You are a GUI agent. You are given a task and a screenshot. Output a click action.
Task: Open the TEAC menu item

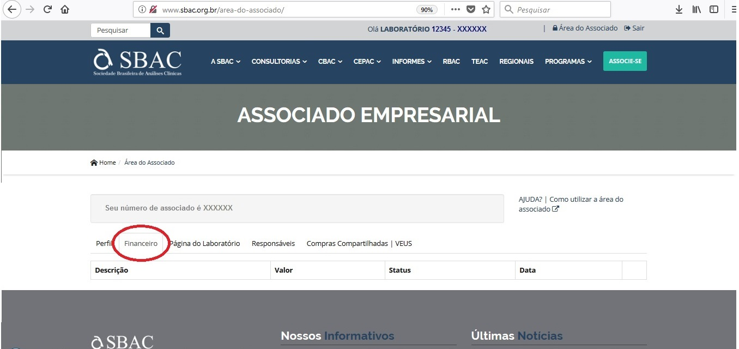[480, 62]
